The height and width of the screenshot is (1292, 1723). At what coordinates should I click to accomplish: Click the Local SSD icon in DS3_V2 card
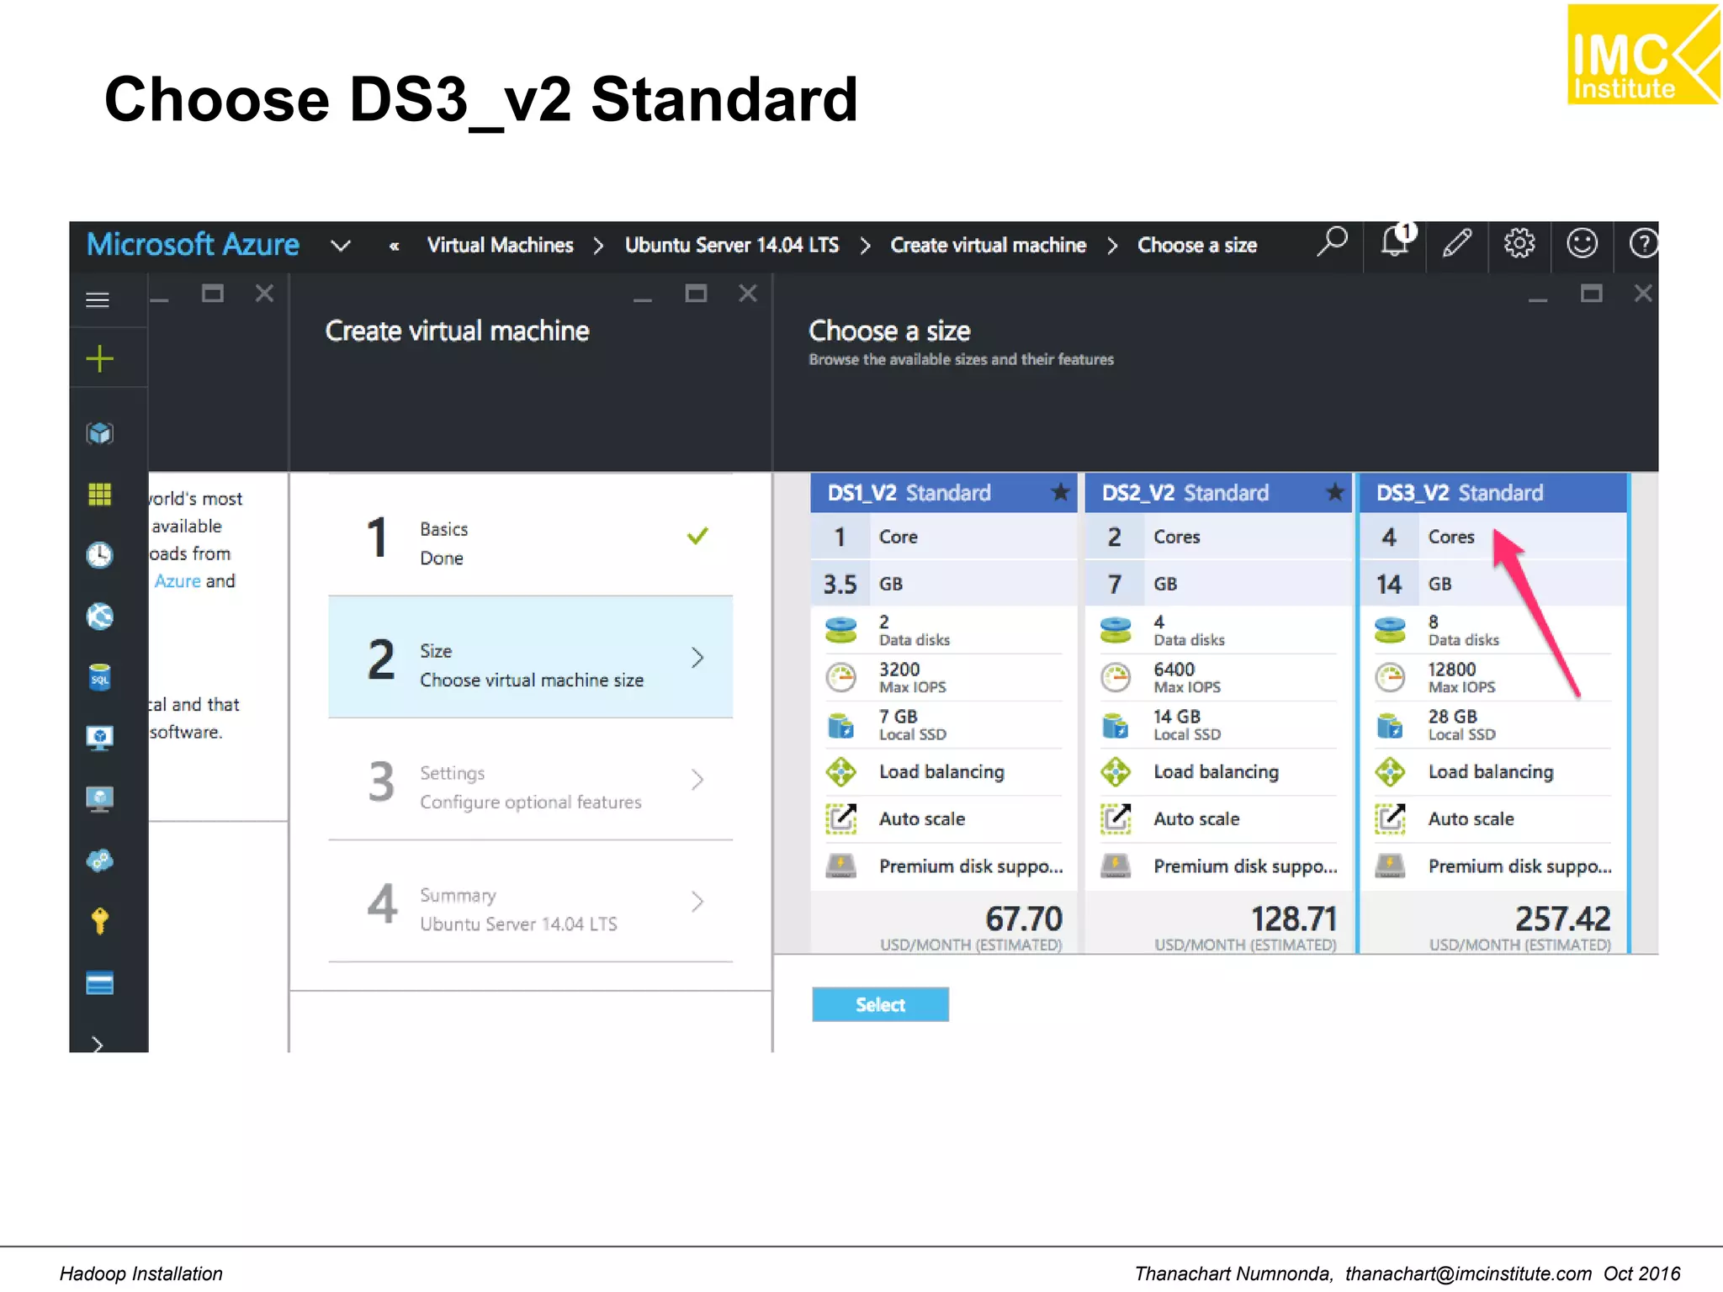click(x=1390, y=724)
